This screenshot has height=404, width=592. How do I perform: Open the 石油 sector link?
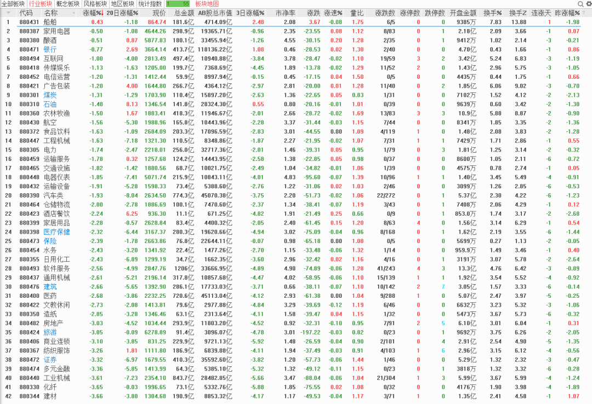pos(50,104)
